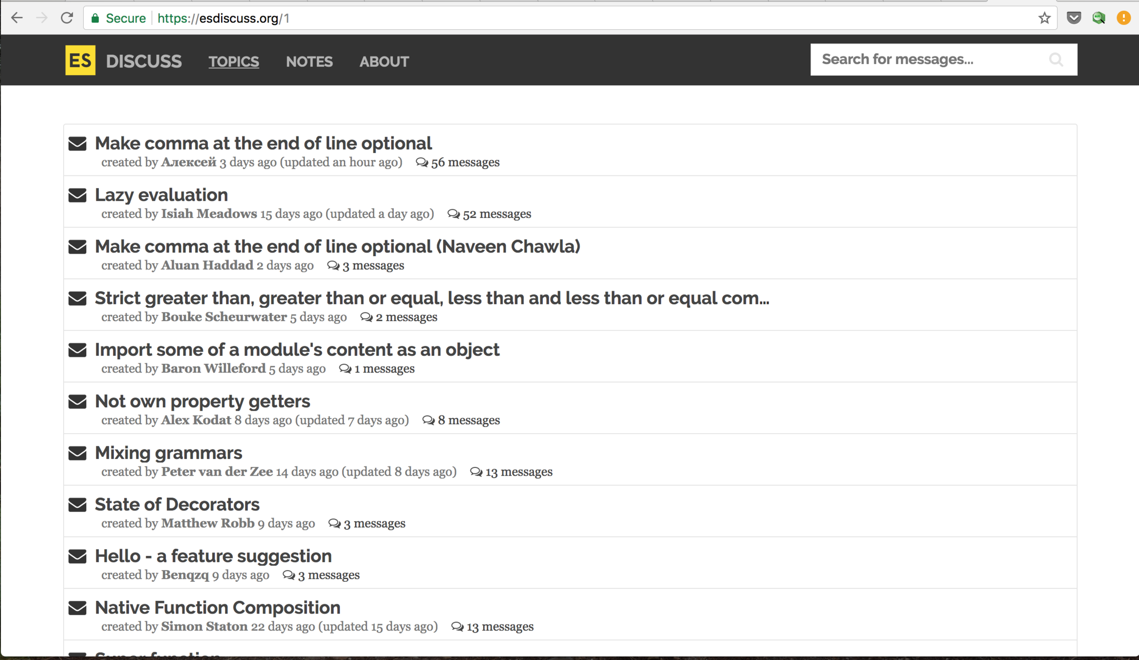Open Hello - a feature suggestion
Screen dimensions: 1139x660
pyautogui.click(x=213, y=556)
